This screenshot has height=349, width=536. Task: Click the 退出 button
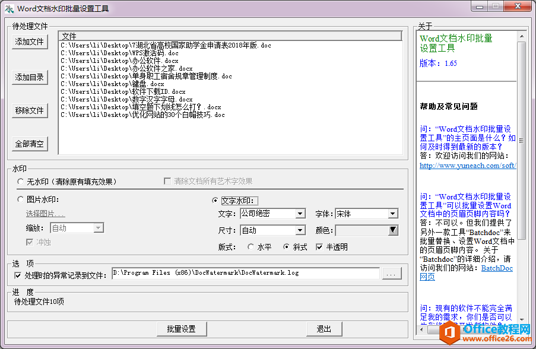point(324,329)
